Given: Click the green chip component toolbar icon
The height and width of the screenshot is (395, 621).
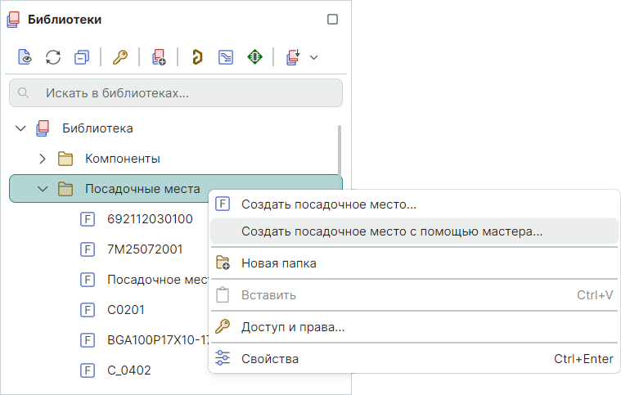Looking at the screenshot, I should 254,57.
